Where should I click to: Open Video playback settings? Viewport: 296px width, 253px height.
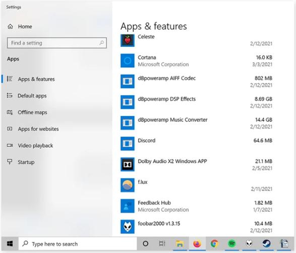pyautogui.click(x=35, y=146)
